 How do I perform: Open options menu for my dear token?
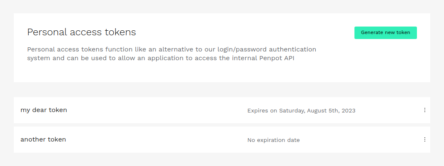tap(424, 110)
